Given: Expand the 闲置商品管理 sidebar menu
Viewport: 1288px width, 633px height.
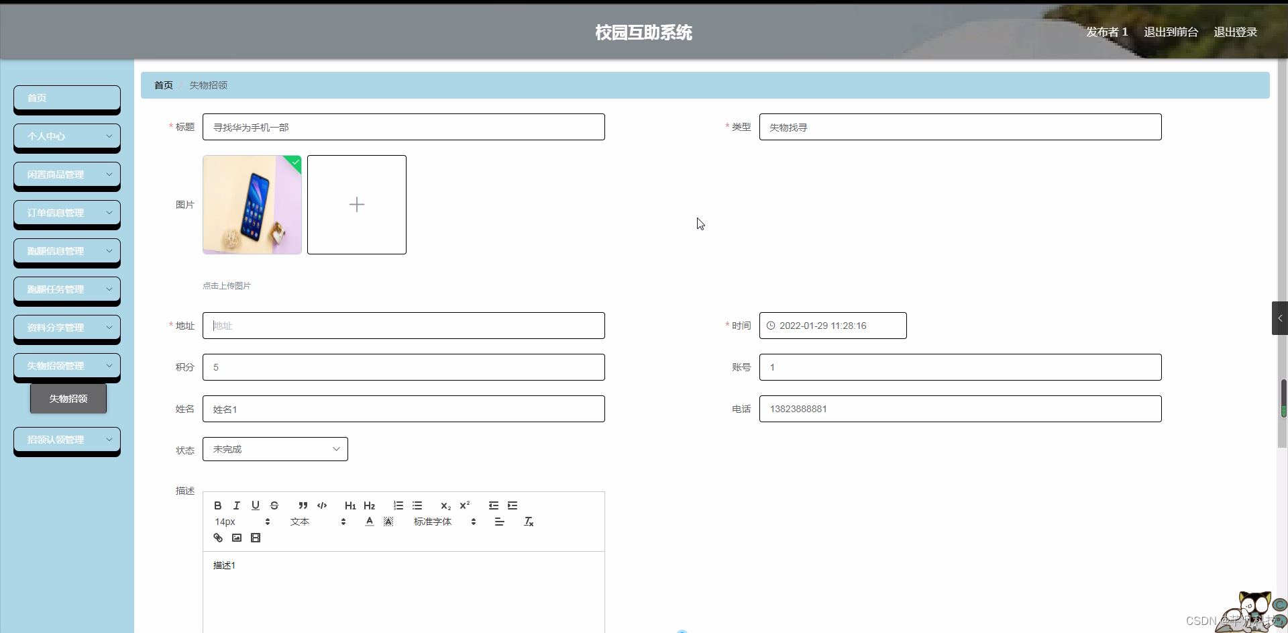Looking at the screenshot, I should pyautogui.click(x=67, y=174).
